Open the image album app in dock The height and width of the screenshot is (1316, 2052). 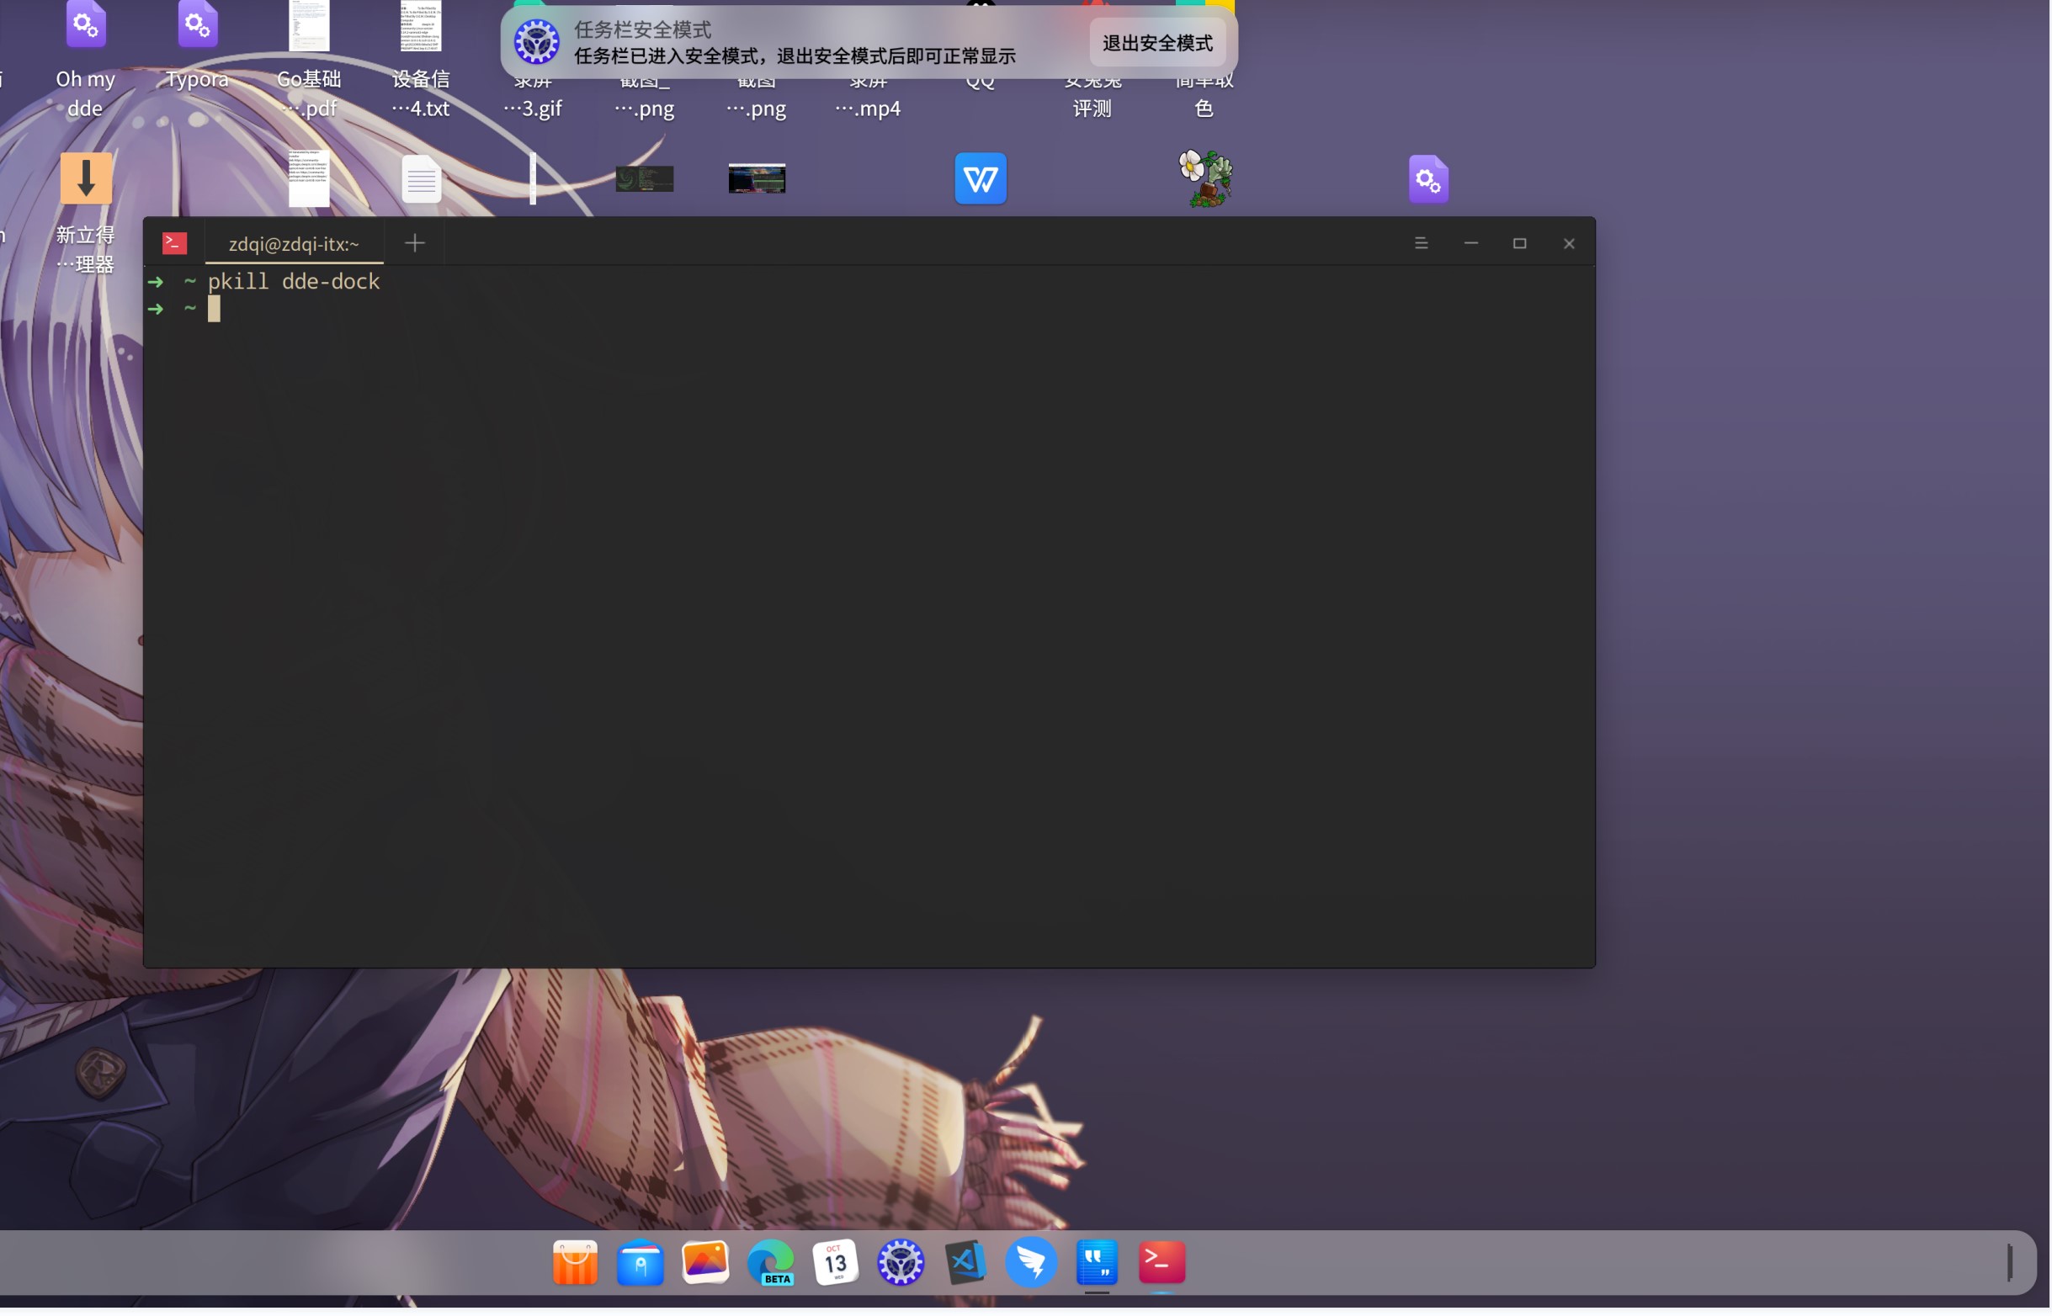tap(705, 1263)
